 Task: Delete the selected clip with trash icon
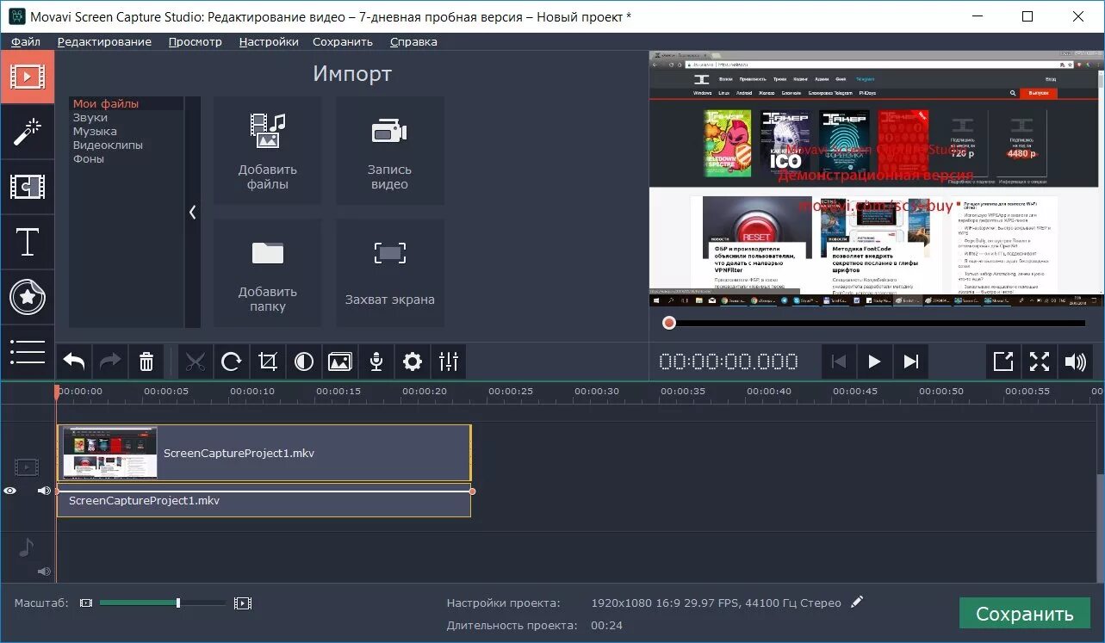pos(146,362)
